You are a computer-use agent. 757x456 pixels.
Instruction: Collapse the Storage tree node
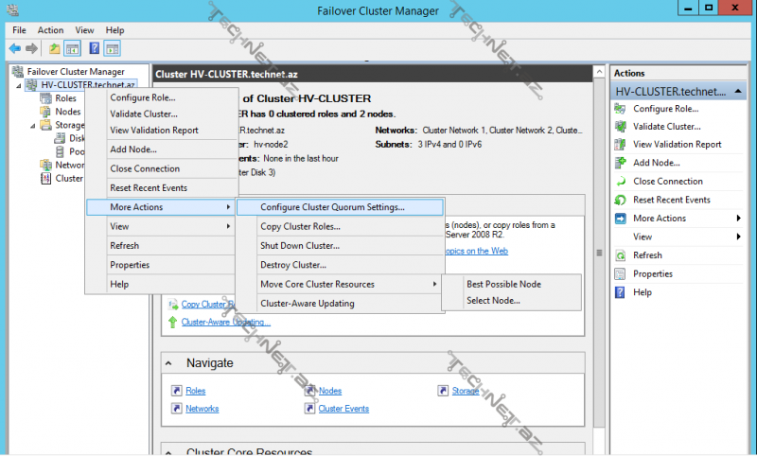(32, 125)
